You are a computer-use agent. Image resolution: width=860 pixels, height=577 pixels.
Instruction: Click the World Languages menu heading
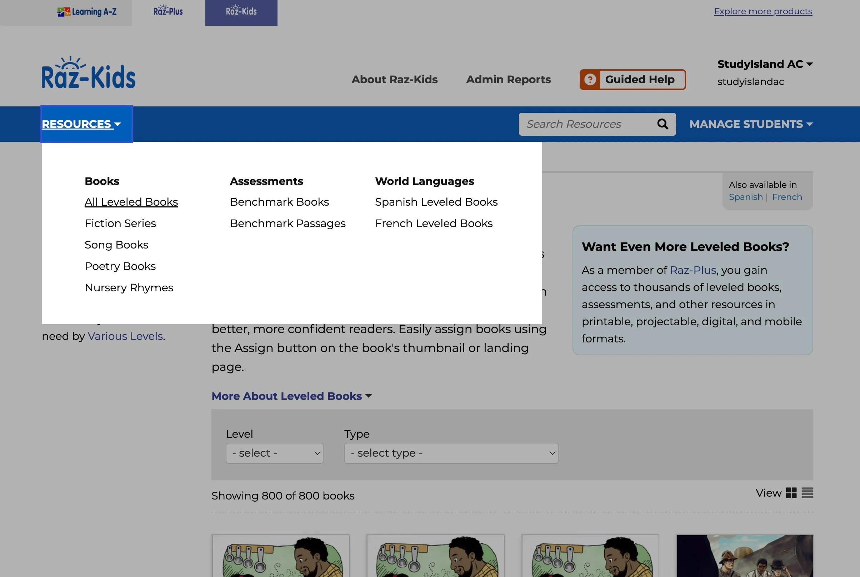pyautogui.click(x=424, y=181)
